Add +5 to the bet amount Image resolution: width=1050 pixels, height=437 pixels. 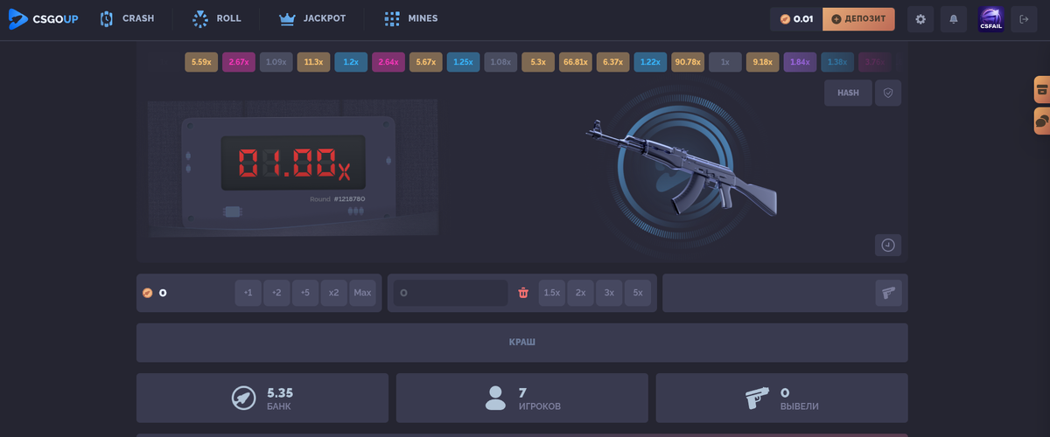(304, 293)
